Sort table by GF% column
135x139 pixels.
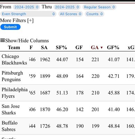pyautogui.click(x=113, y=48)
